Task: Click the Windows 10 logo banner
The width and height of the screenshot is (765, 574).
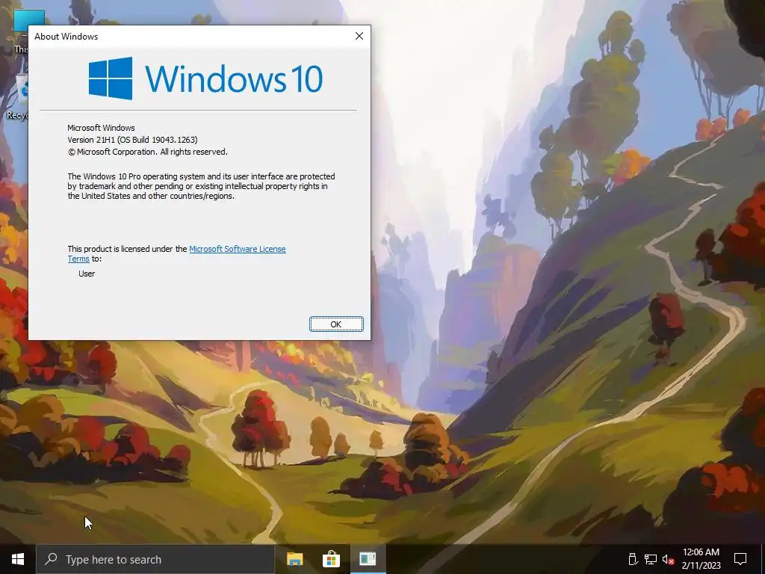Action: point(205,78)
